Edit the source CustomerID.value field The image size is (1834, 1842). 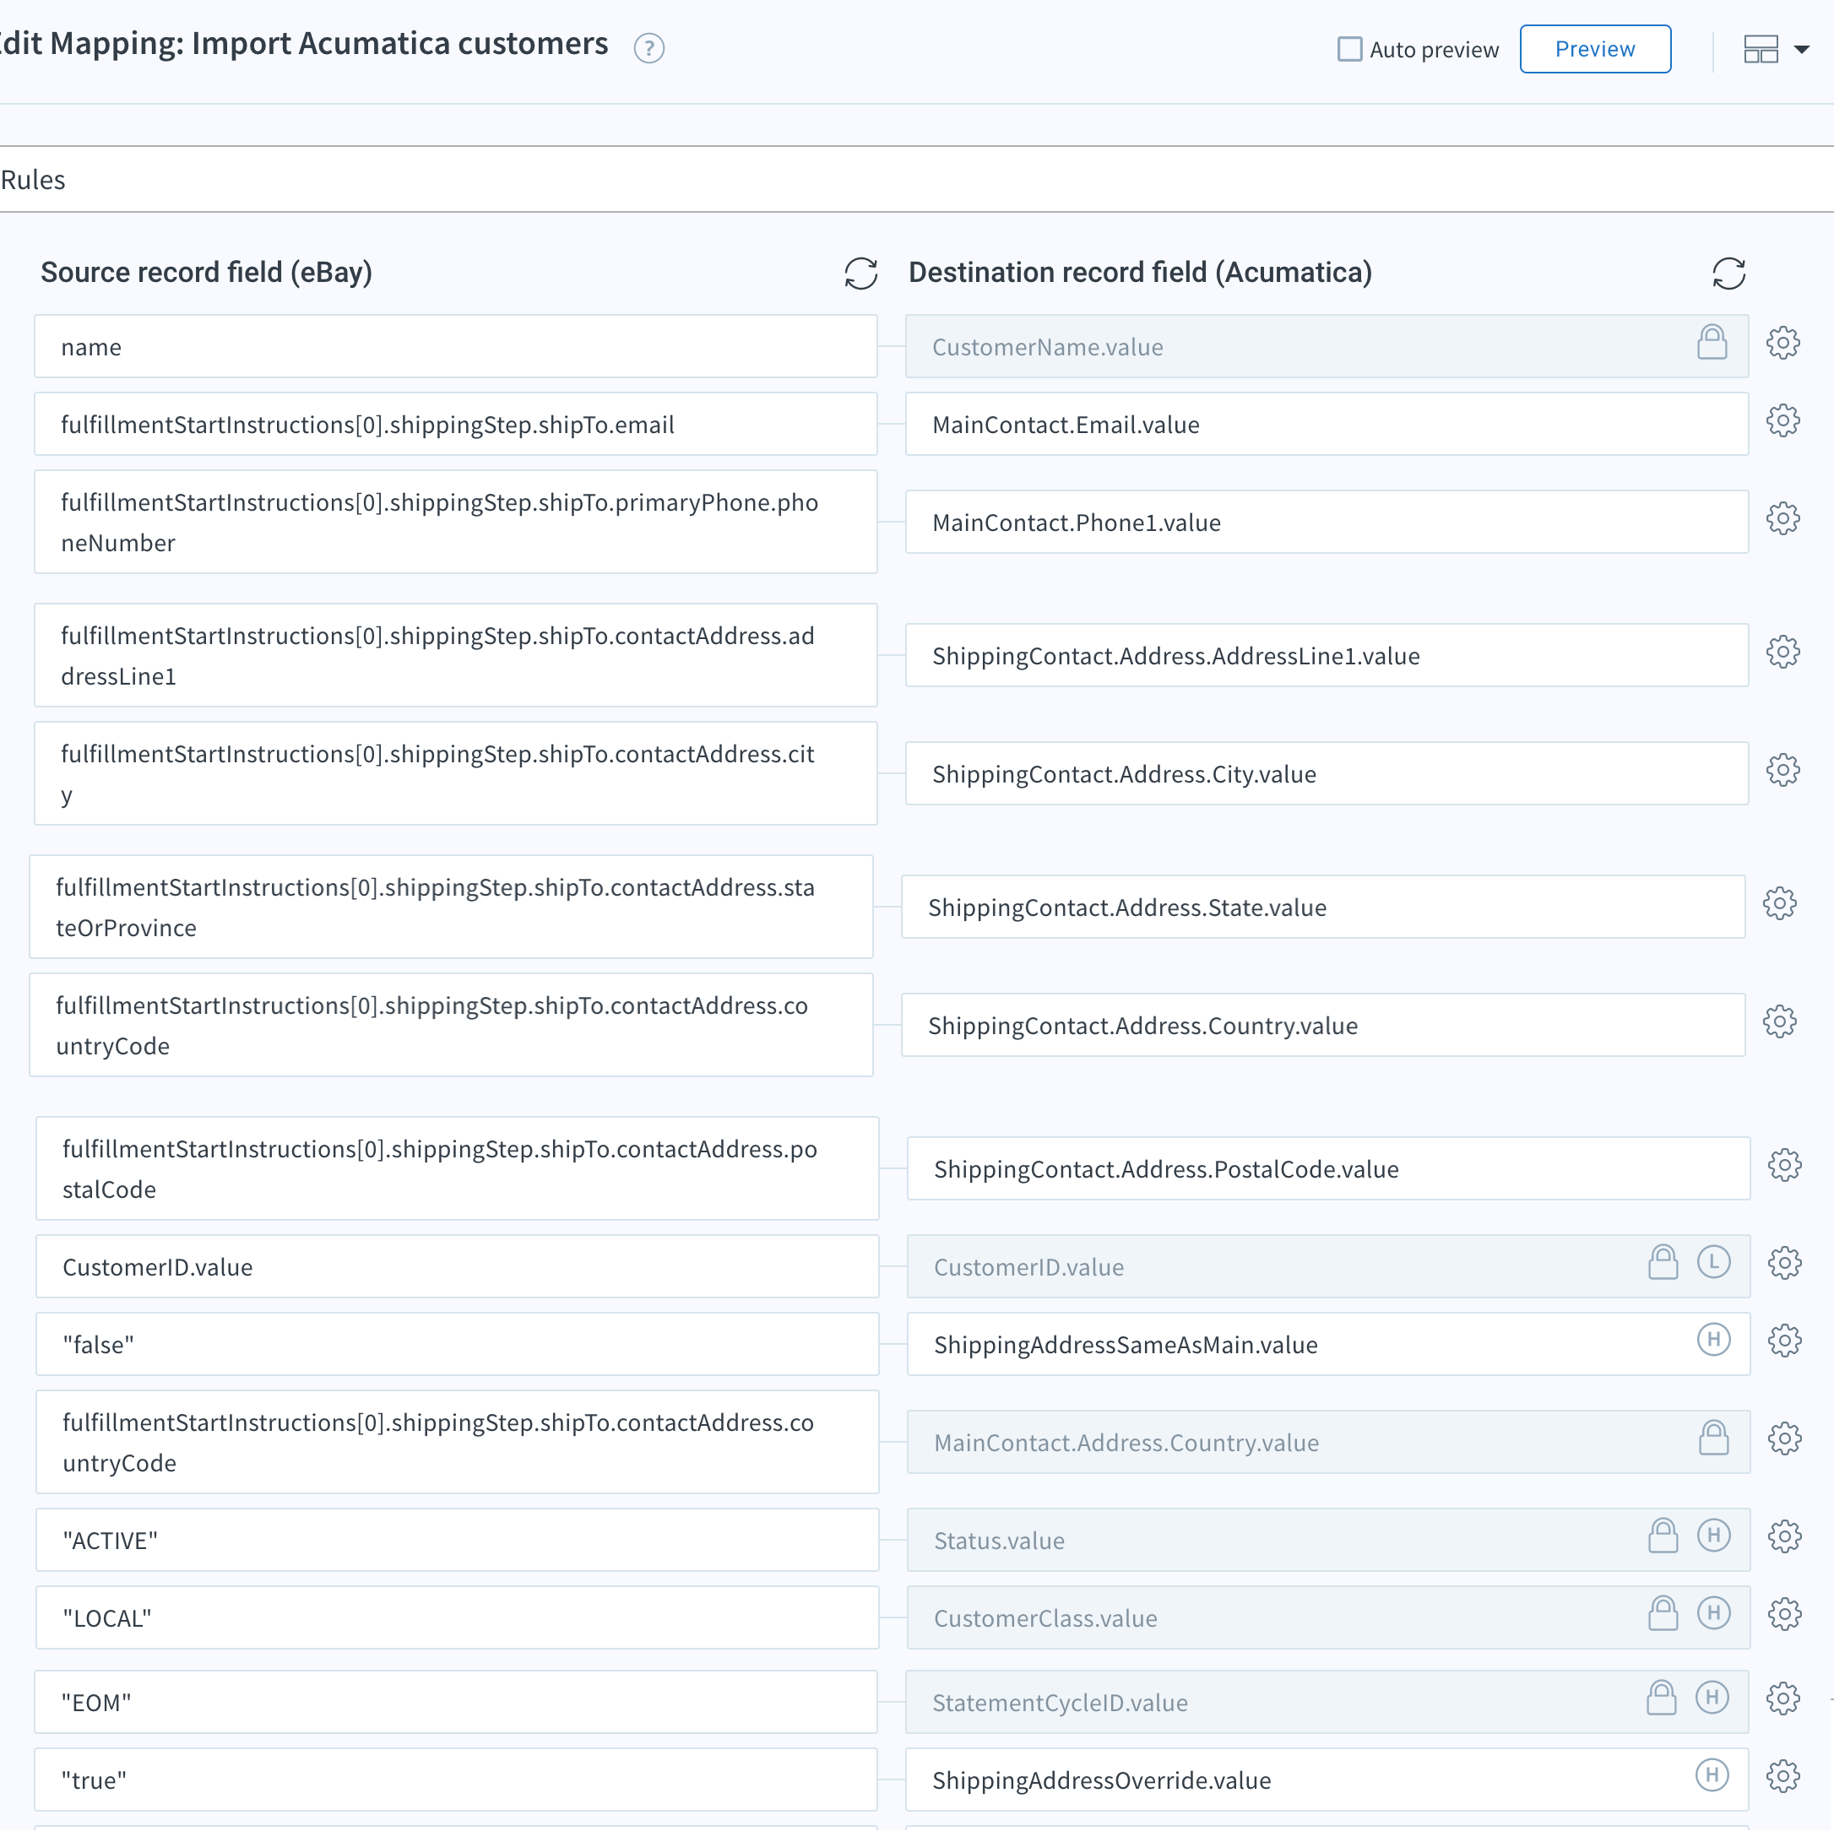point(457,1267)
